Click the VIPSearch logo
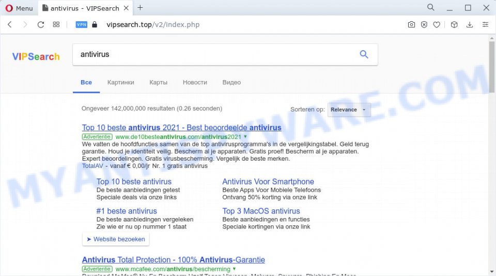 (36, 56)
